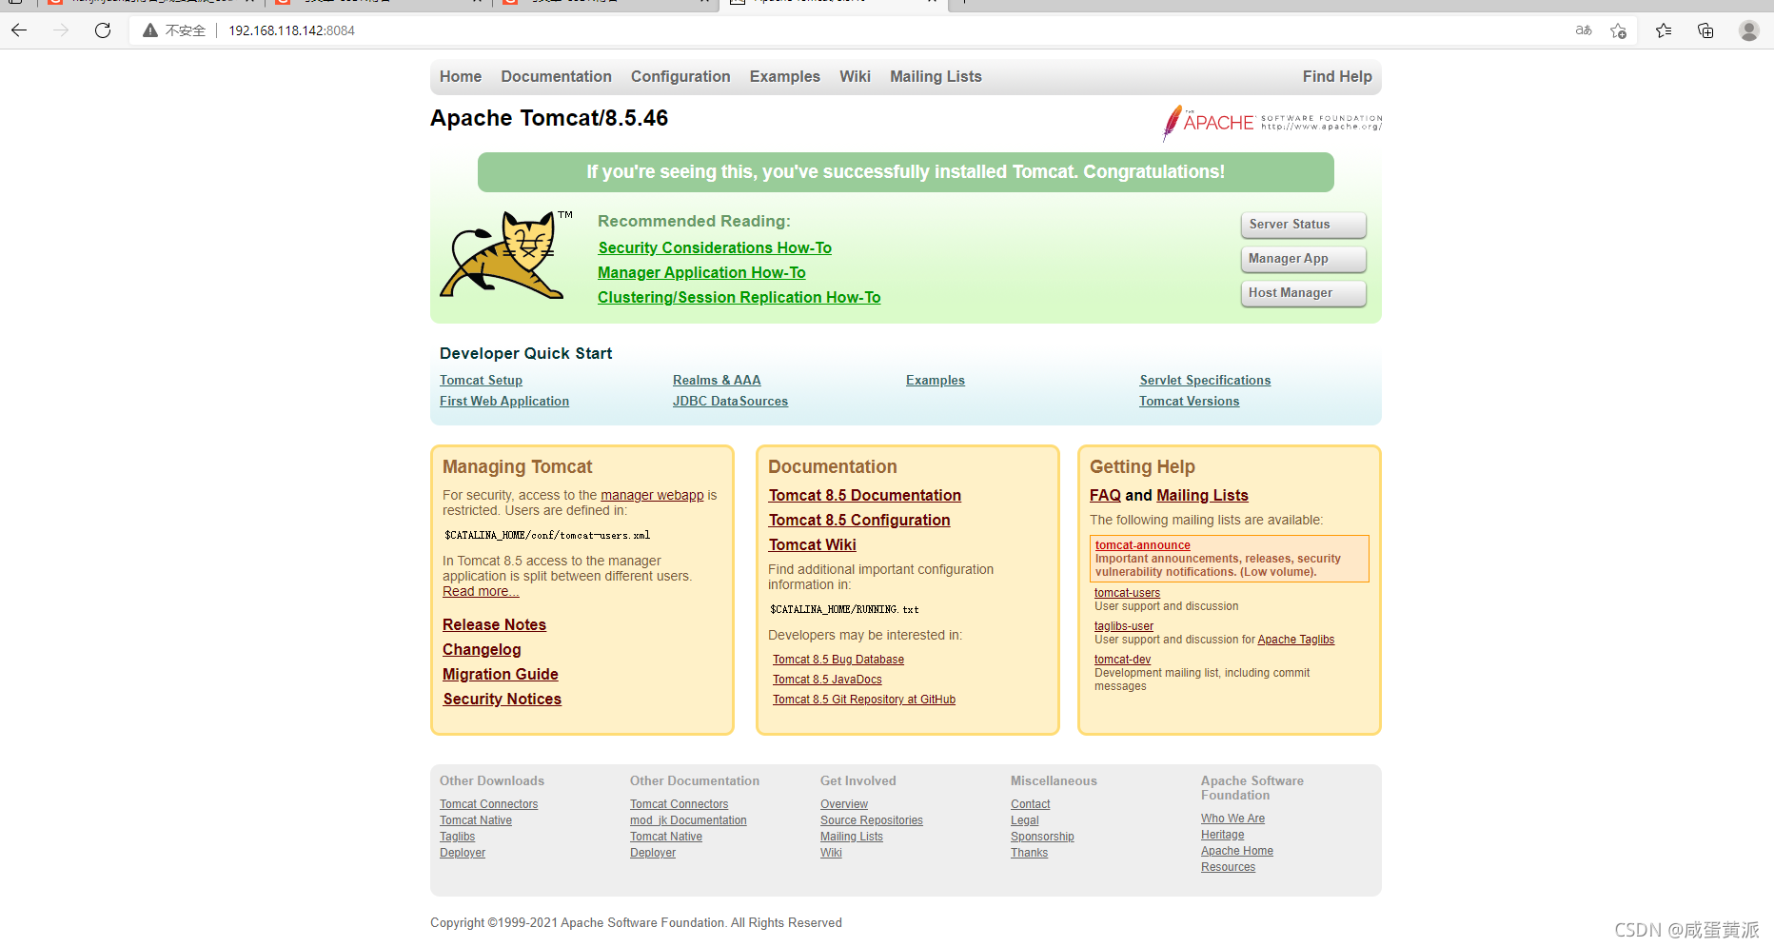The height and width of the screenshot is (947, 1774).
Task: Open the Release Notes link
Action: click(x=494, y=624)
